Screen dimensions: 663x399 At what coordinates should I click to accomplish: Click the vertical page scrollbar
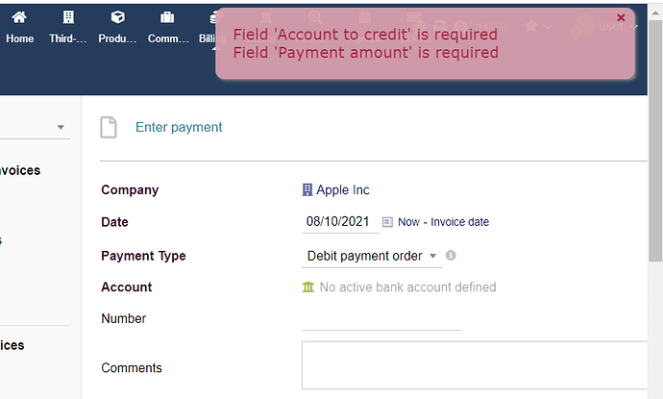point(655,139)
